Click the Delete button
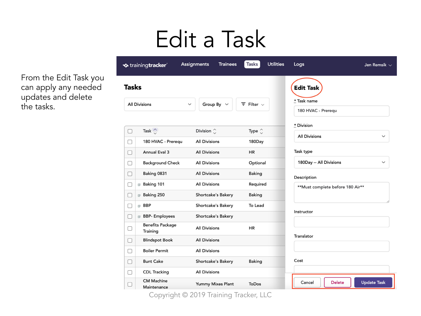Screen dimensions: 421x316 tap(337, 282)
